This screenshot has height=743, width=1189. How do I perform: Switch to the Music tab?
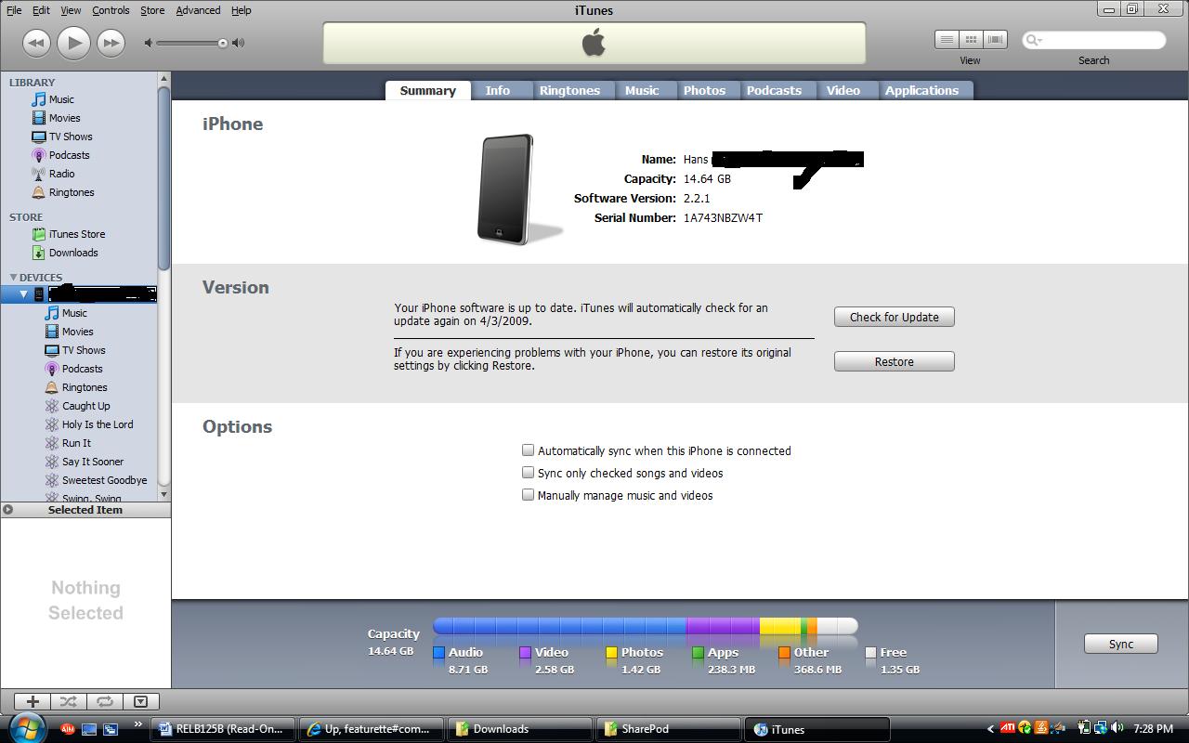(x=642, y=90)
